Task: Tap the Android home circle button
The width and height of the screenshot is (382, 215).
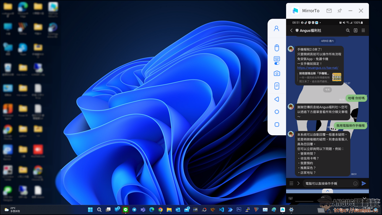Action: (277, 112)
